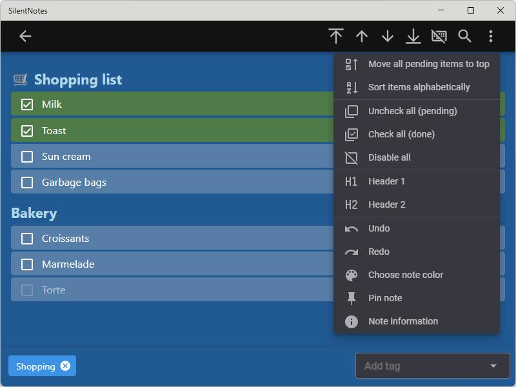Image resolution: width=516 pixels, height=387 pixels.
Task: Click the back arrow icon
Action: coord(25,36)
